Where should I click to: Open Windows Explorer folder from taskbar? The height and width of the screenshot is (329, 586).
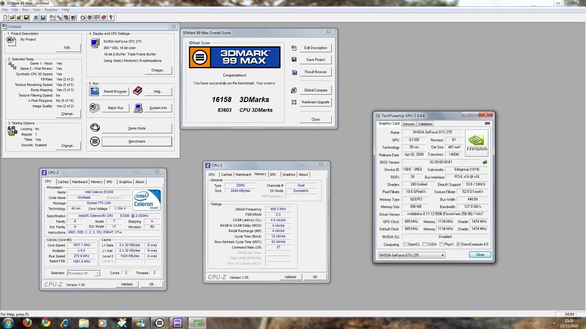84,323
